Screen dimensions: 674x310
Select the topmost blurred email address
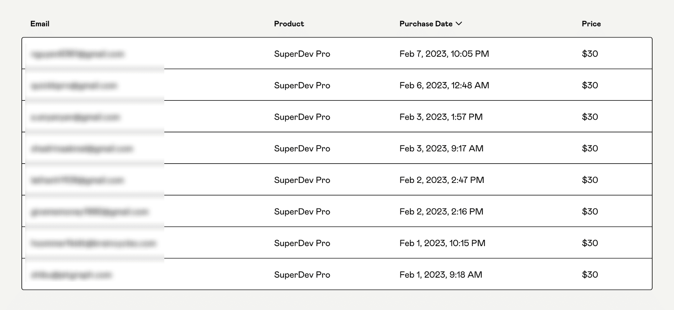point(78,54)
